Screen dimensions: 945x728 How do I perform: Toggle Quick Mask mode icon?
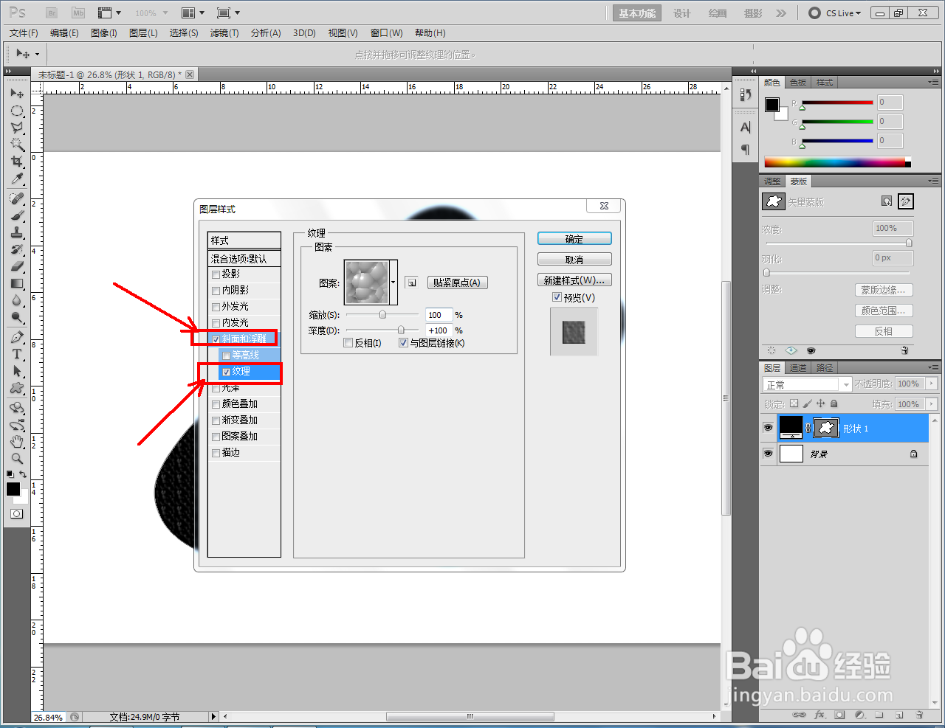pyautogui.click(x=16, y=513)
